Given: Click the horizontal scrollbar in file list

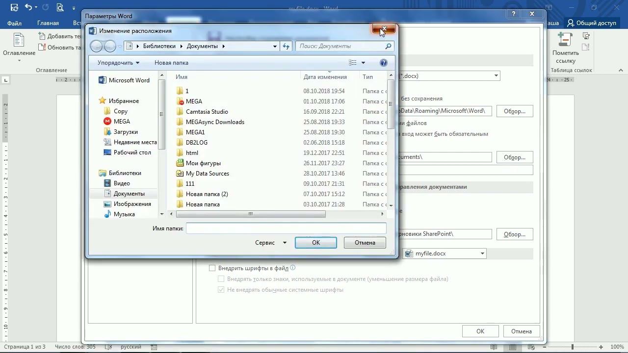Looking at the screenshot, I should coord(250,214).
